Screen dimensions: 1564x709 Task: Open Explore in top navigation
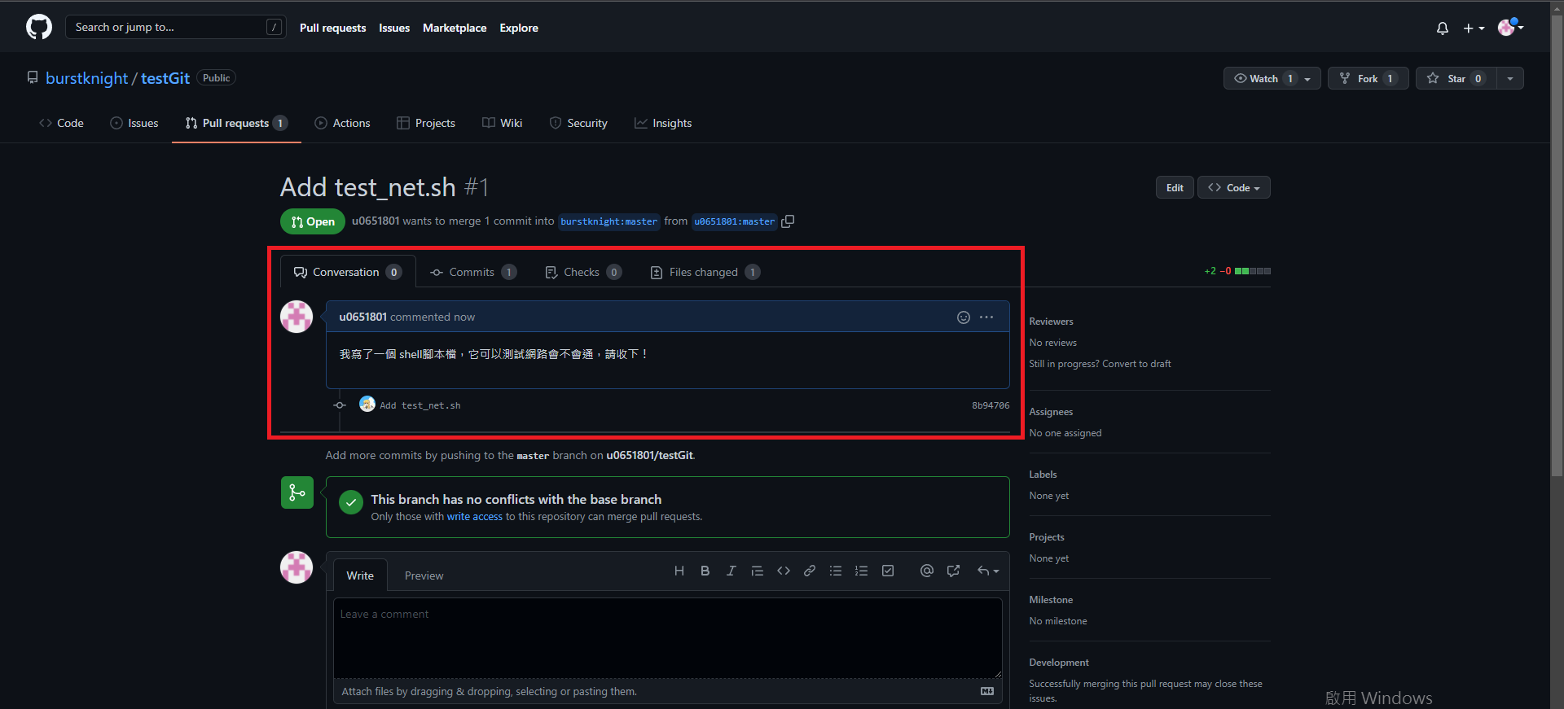point(519,28)
